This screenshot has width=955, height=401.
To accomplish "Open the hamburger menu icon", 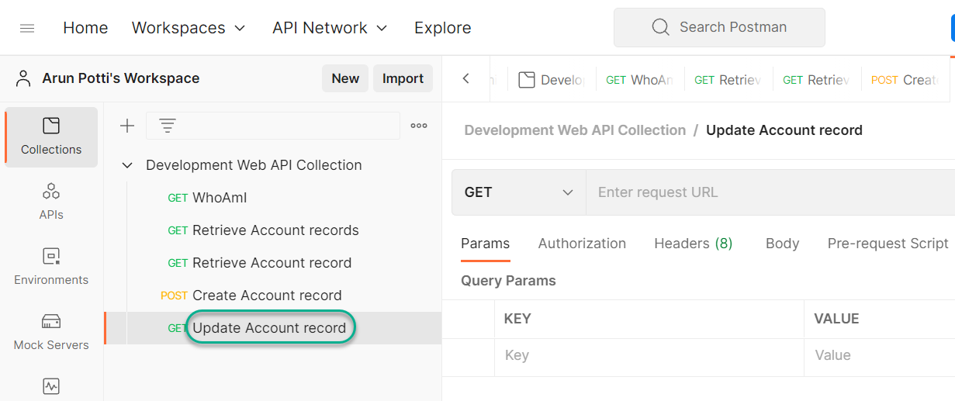I will [x=27, y=28].
